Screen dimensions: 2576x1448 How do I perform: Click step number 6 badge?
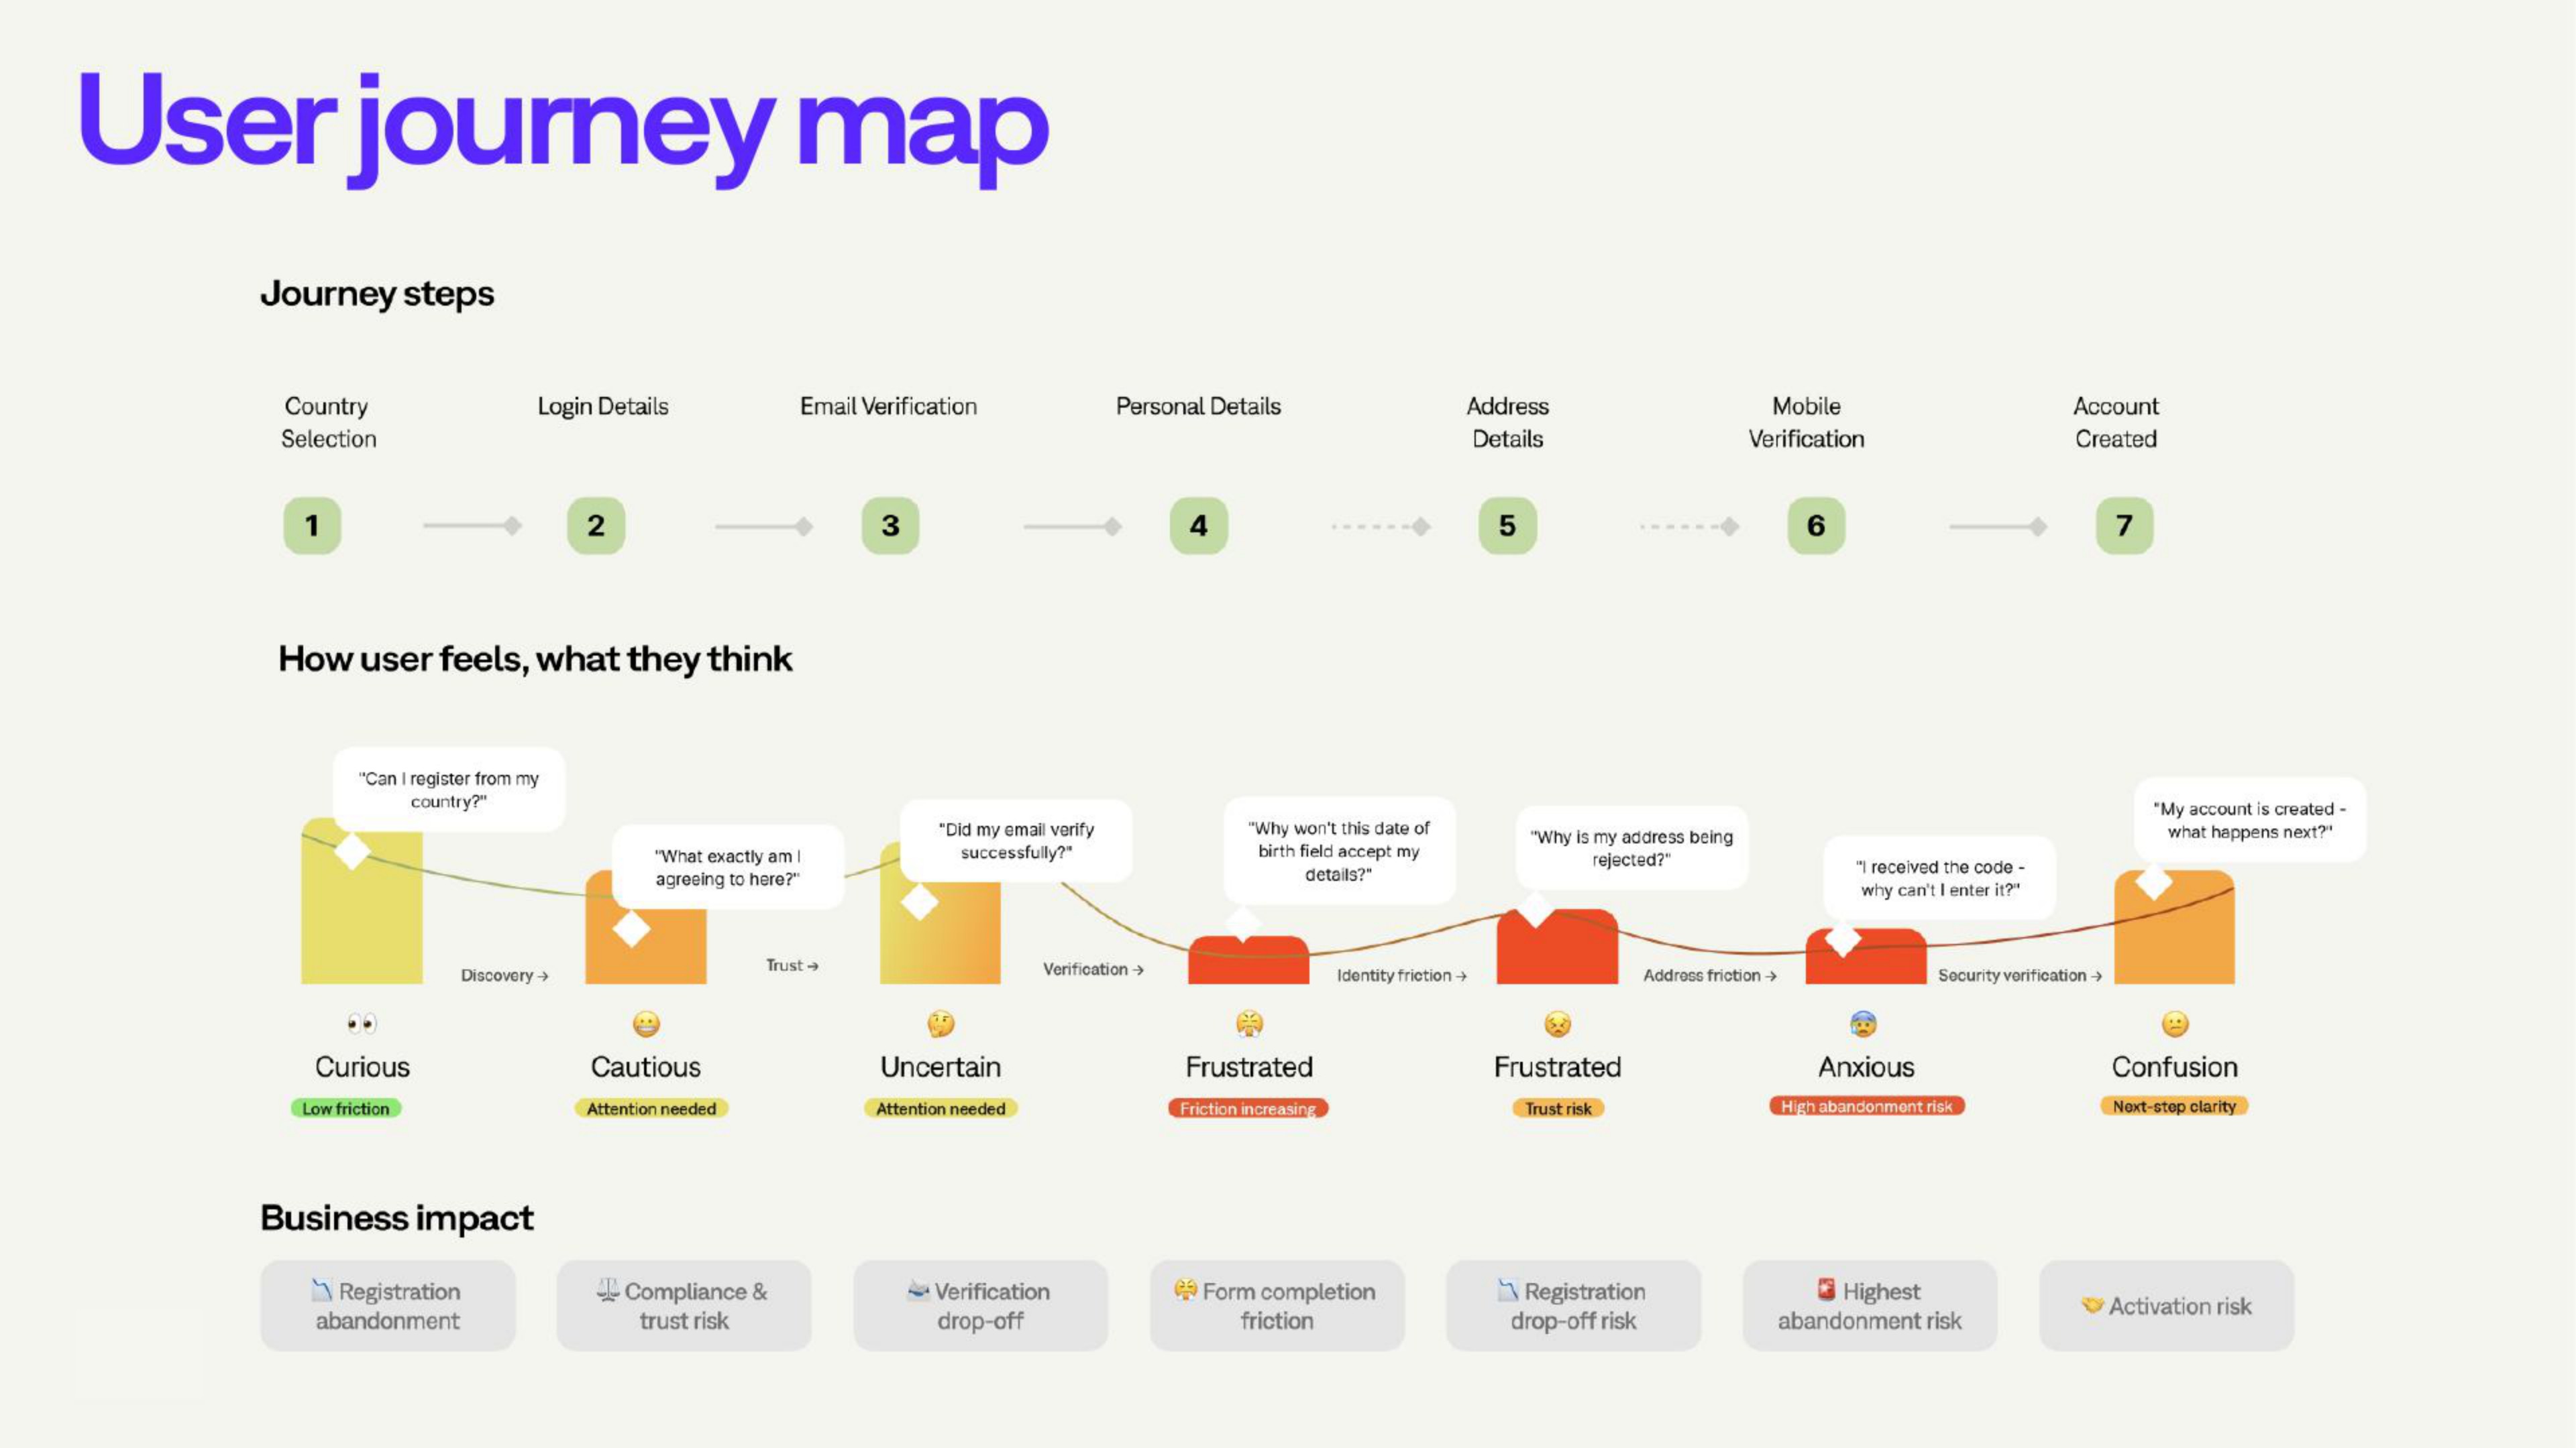point(1816,526)
